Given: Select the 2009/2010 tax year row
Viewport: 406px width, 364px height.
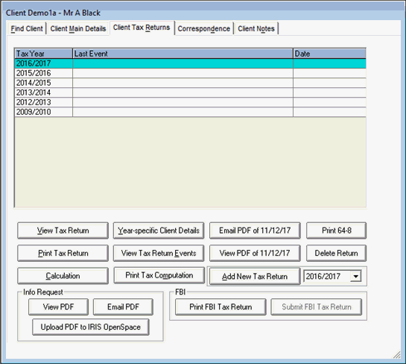Looking at the screenshot, I should [x=190, y=112].
